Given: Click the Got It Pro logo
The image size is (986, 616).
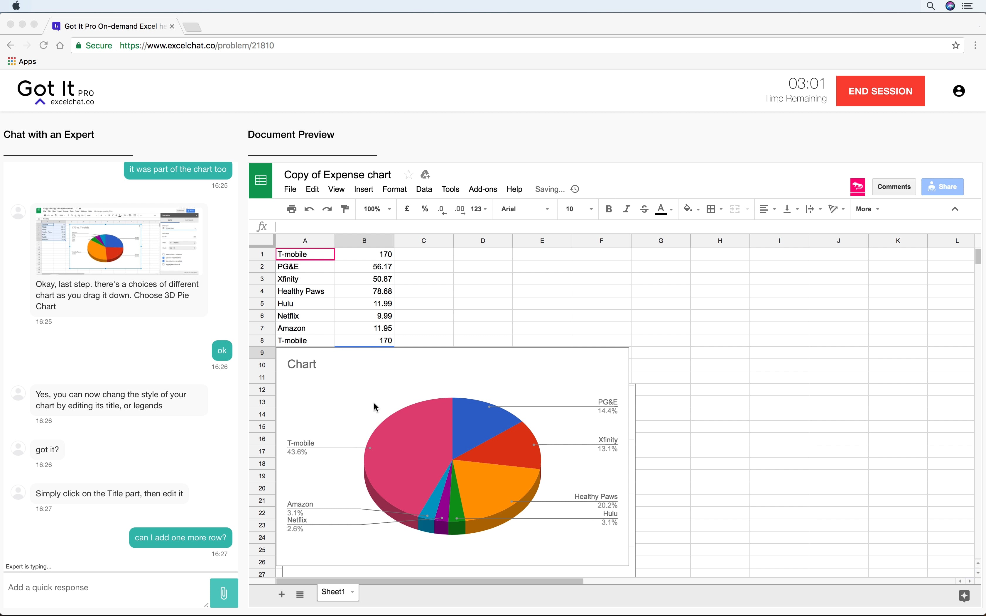Looking at the screenshot, I should pyautogui.click(x=56, y=92).
